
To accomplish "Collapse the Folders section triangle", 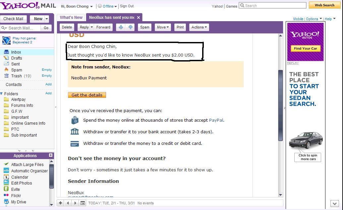I will [x=2, y=94].
